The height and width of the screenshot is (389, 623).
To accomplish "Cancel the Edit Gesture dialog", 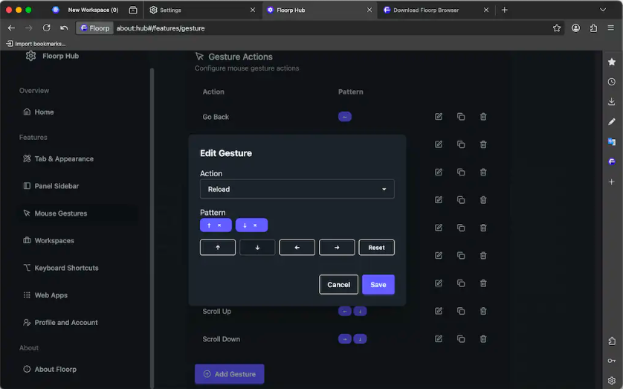I will (338, 285).
